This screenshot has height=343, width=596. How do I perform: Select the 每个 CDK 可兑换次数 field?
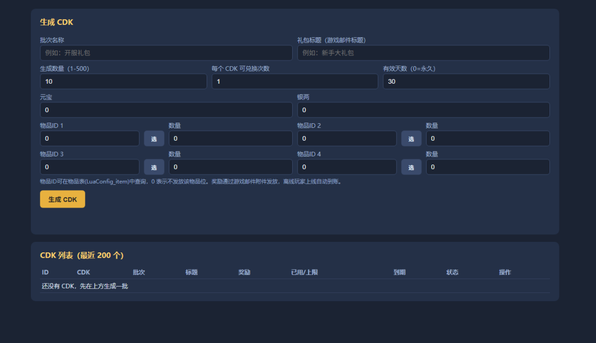[295, 81]
